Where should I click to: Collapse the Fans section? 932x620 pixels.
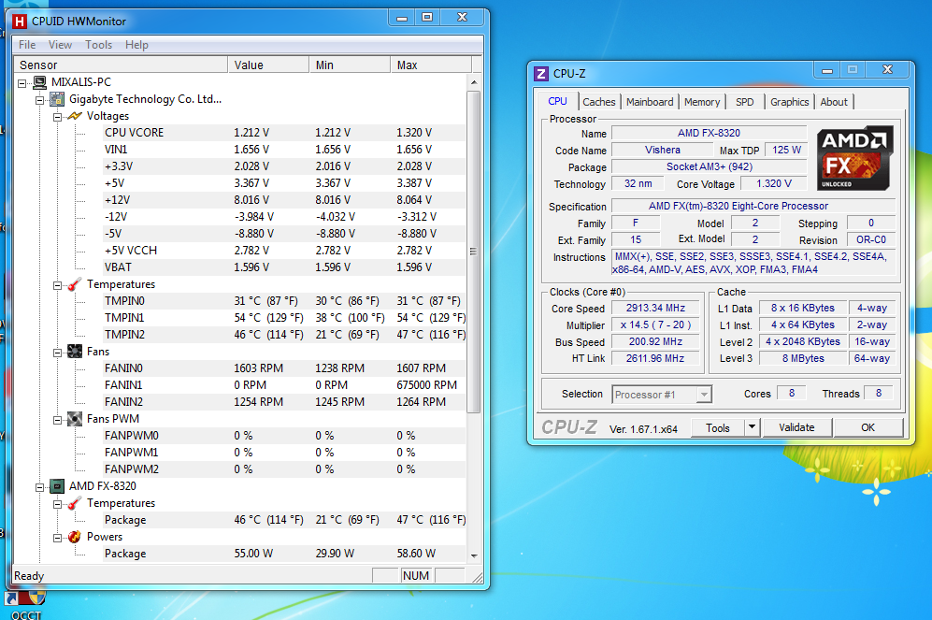pos(57,353)
